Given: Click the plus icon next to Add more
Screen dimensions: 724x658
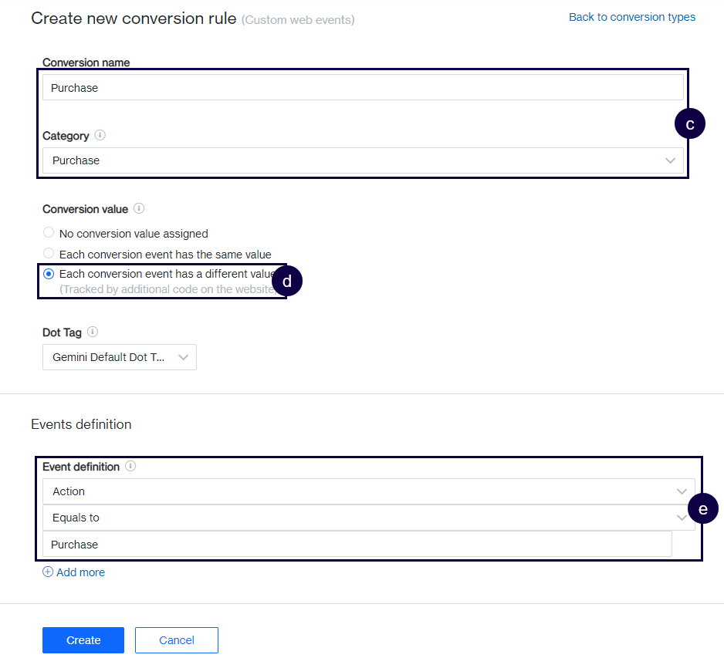Looking at the screenshot, I should click(49, 572).
